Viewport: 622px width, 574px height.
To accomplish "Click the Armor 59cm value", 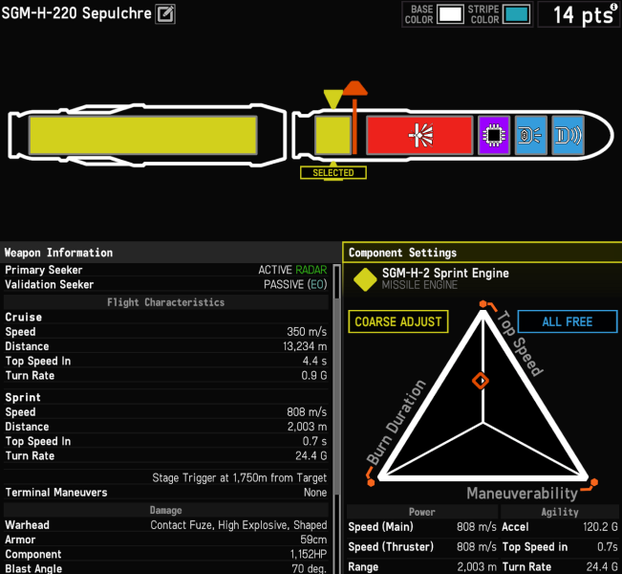I will point(313,540).
